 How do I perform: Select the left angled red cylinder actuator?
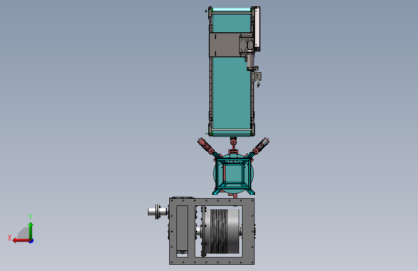(x=206, y=146)
